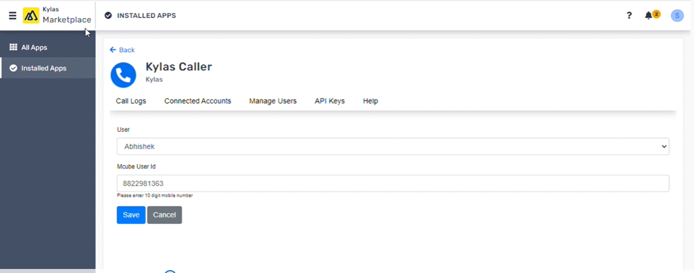Click the 'Kylas' publisher name under title
This screenshot has height=273, width=694.
coord(154,80)
